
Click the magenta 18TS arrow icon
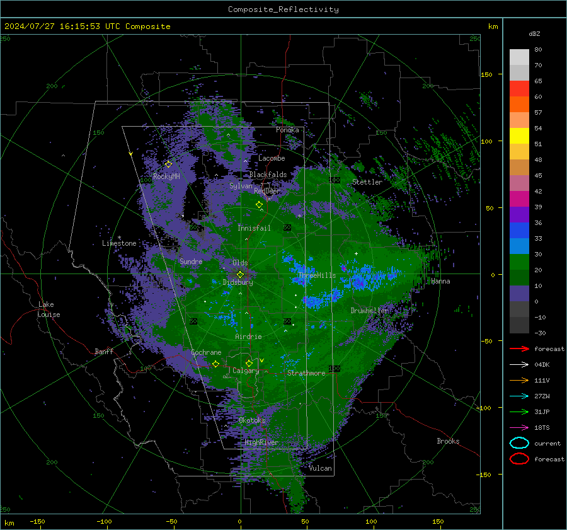[x=519, y=428]
